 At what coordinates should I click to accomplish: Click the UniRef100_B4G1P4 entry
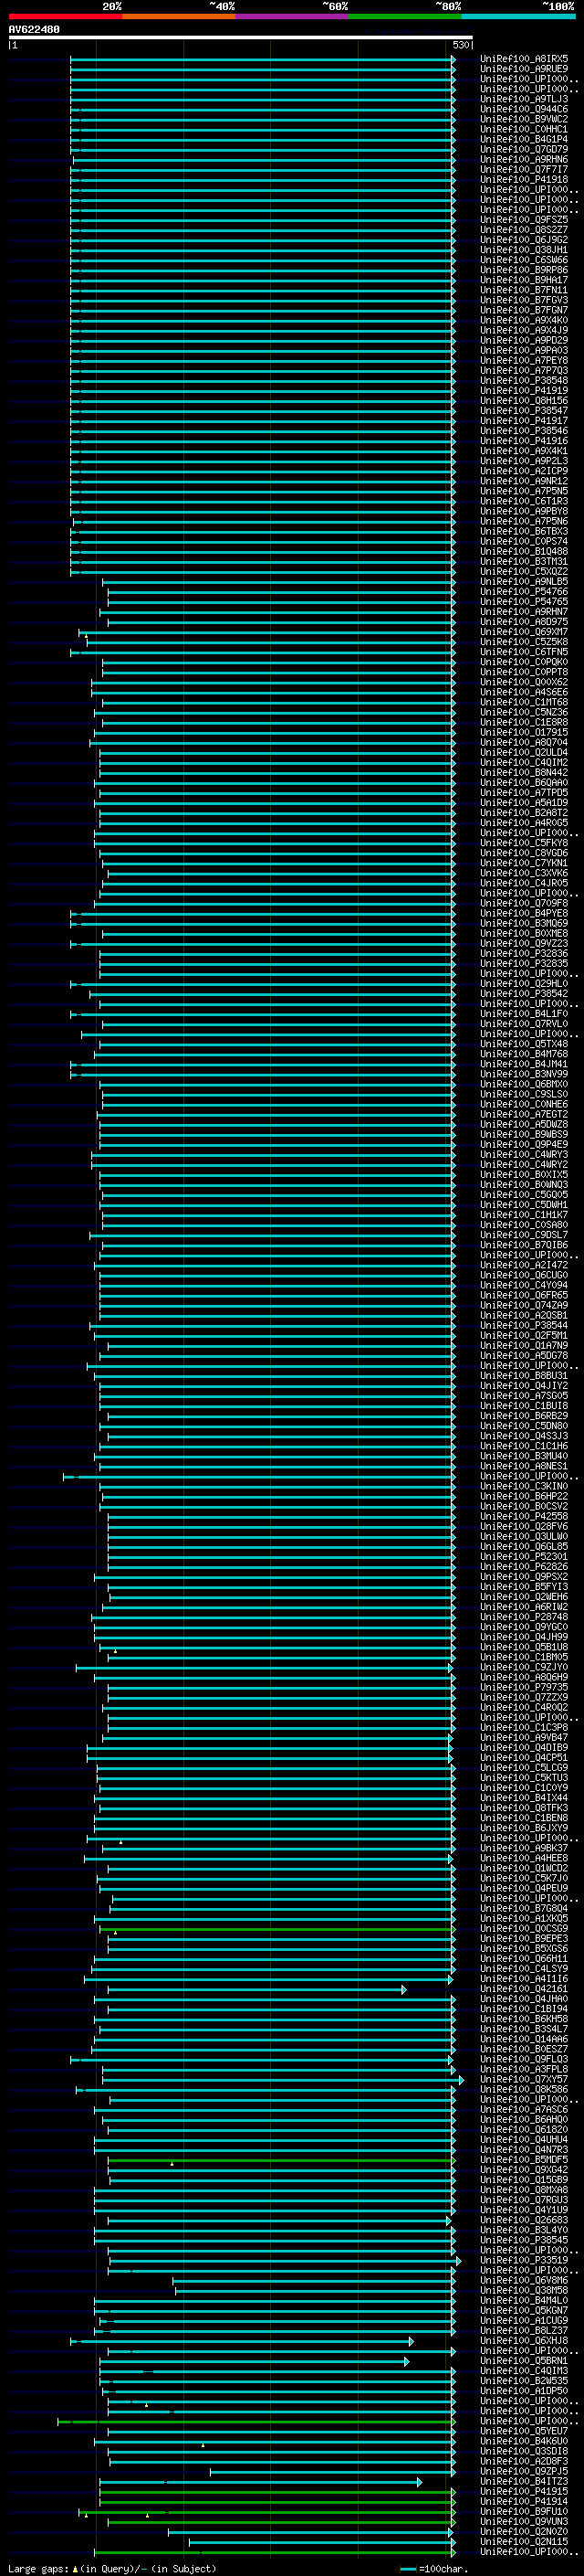coord(524,139)
